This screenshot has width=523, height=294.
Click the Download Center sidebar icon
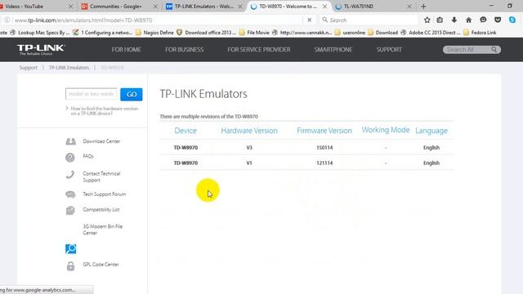70,141
